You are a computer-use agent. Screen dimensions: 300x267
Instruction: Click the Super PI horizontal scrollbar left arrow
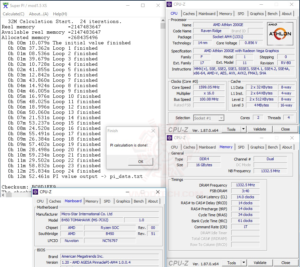pyautogui.click(x=3, y=195)
